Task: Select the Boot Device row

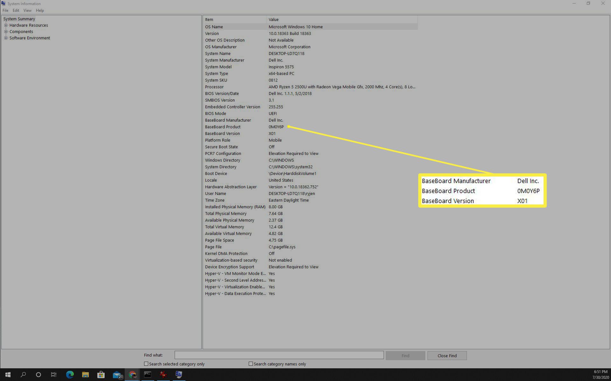Action: (x=310, y=173)
